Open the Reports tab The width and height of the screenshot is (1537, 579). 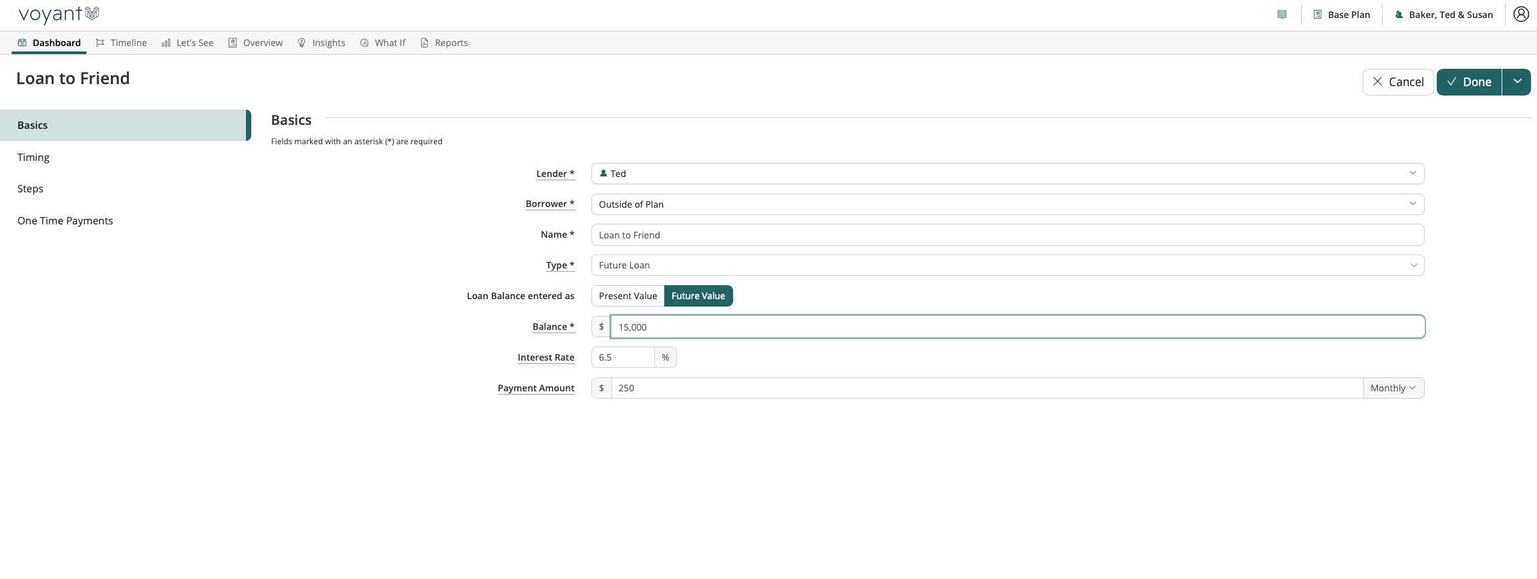tap(444, 43)
